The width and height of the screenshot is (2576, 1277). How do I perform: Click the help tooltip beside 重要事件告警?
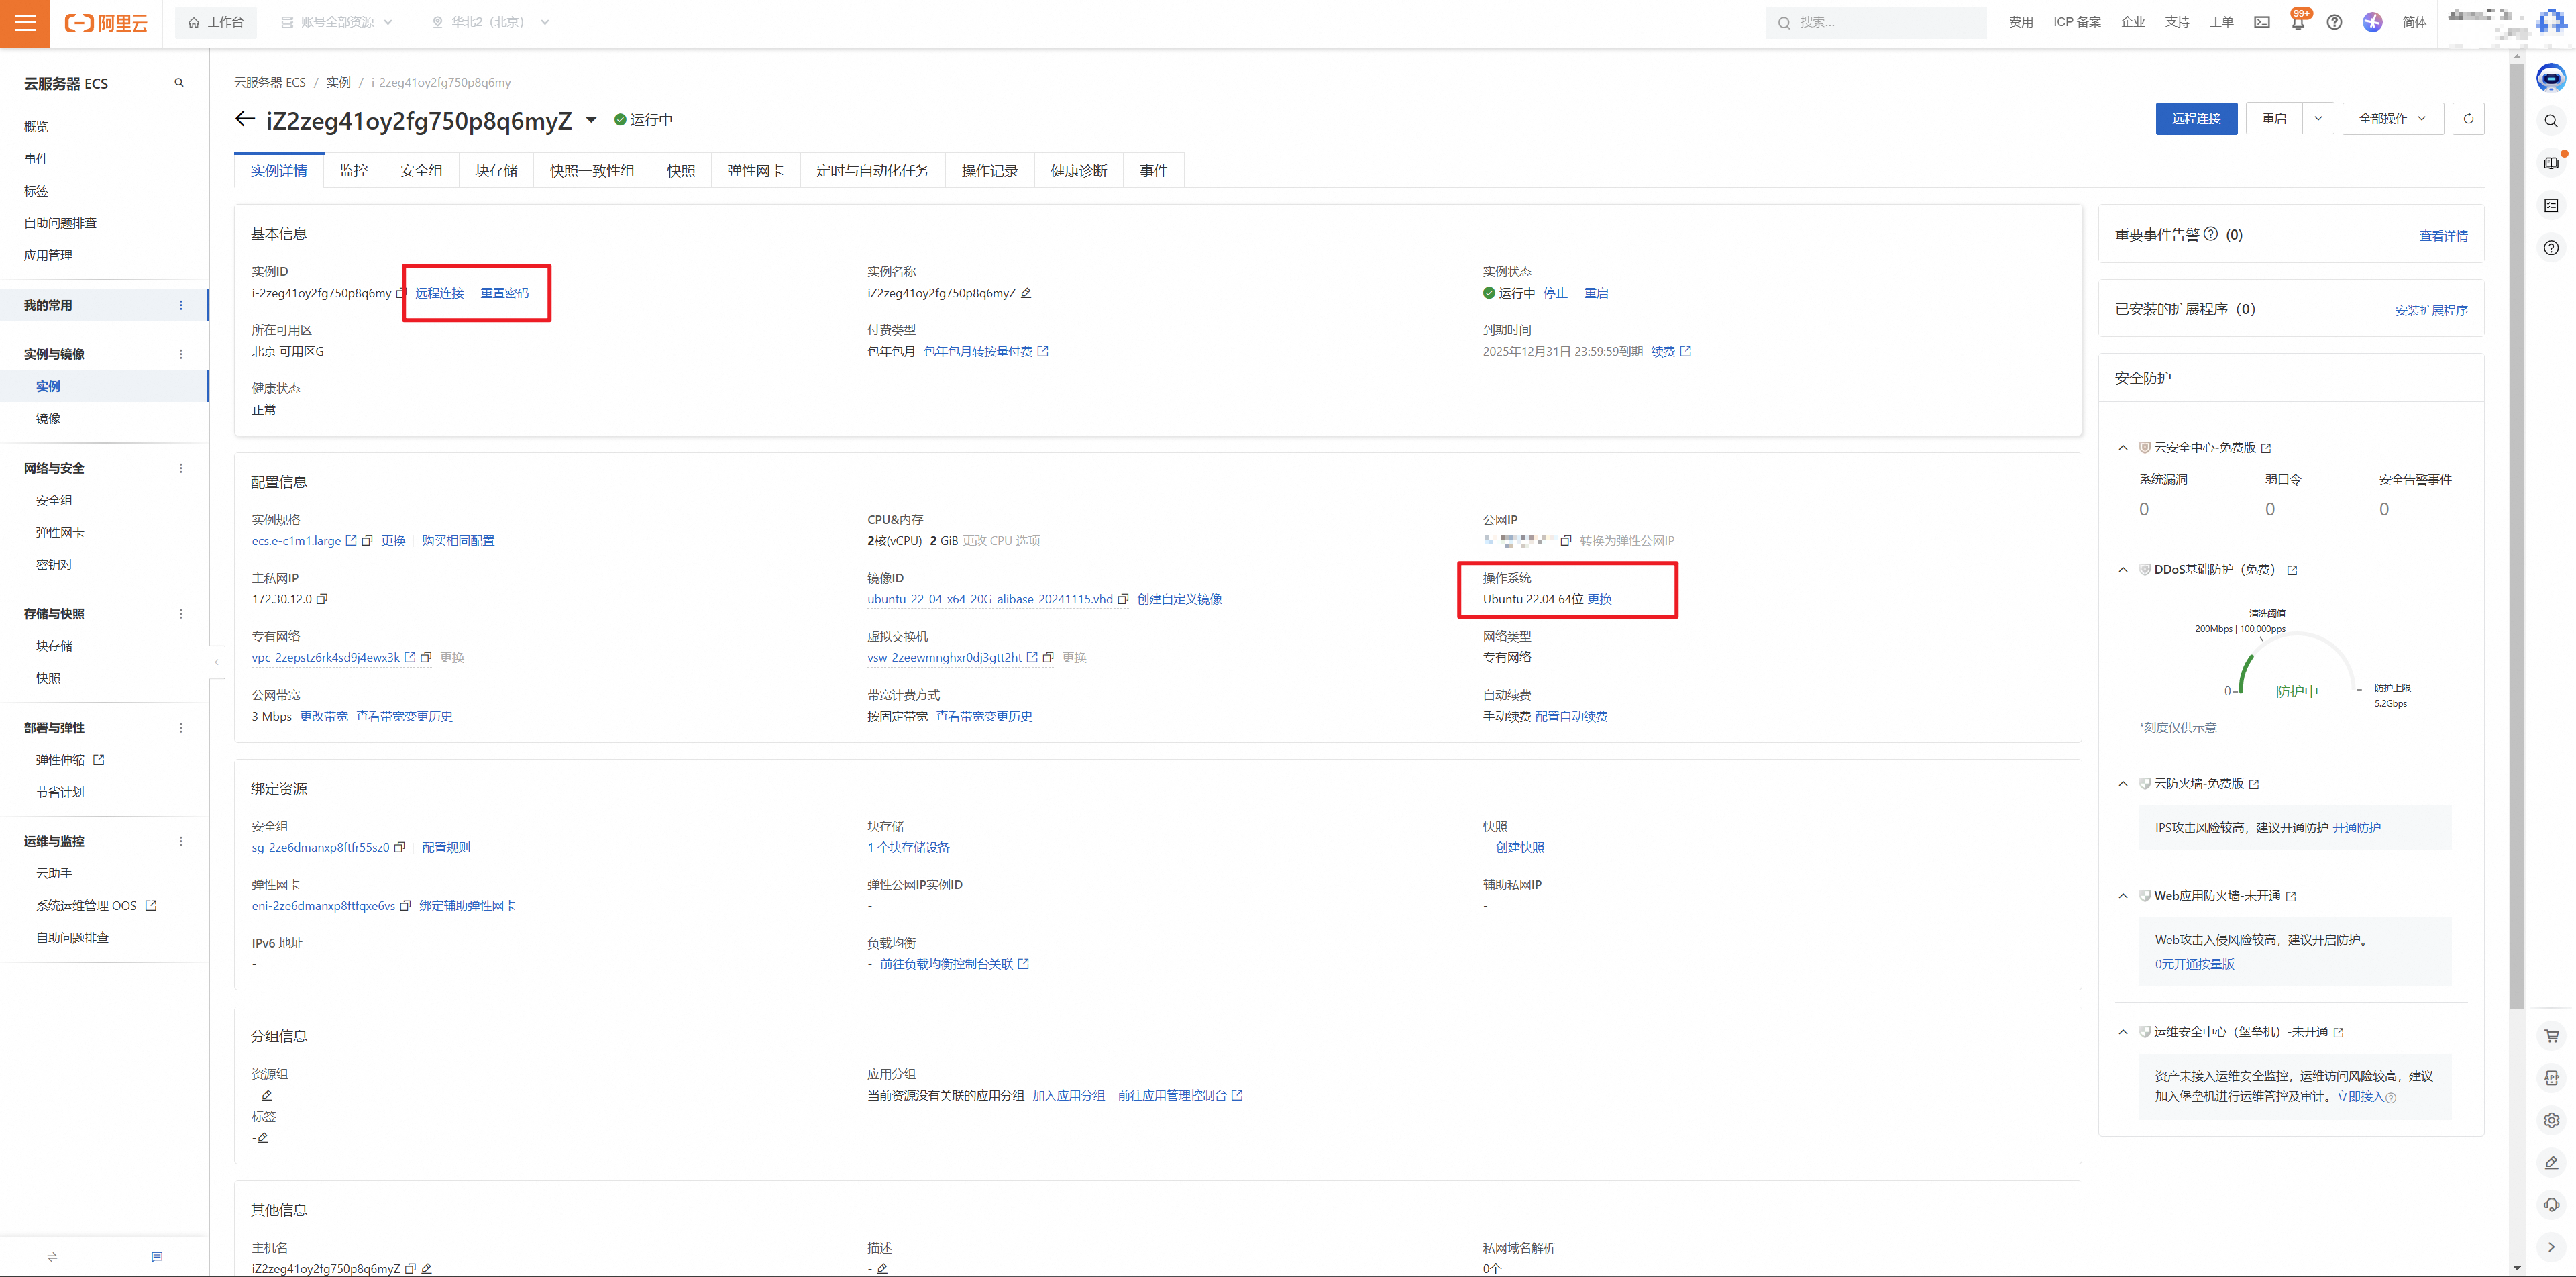tap(2211, 234)
